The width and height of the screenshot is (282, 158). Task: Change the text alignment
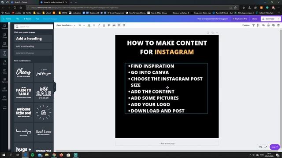pos(109,25)
